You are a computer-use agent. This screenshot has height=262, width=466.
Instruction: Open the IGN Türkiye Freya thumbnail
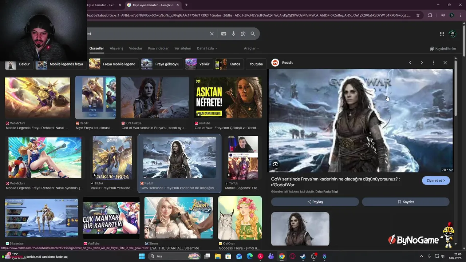(155, 98)
